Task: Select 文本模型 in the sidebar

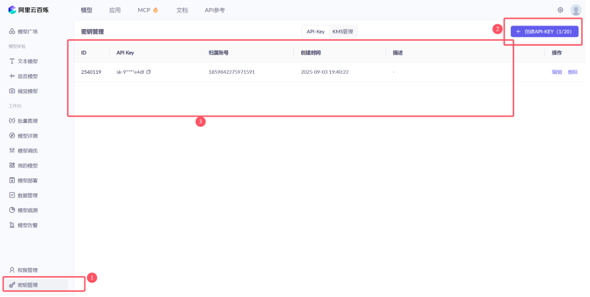Action: 27,62
